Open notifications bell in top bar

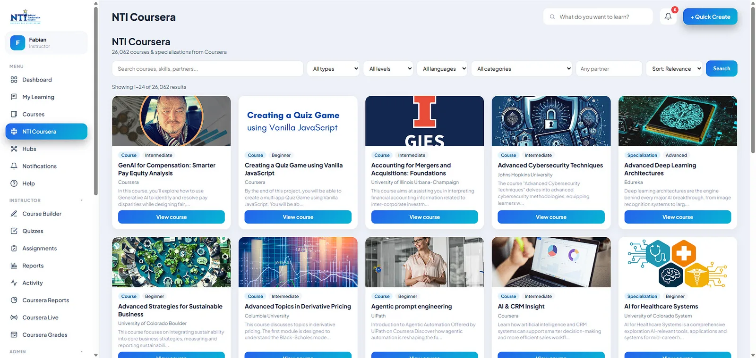[668, 17]
